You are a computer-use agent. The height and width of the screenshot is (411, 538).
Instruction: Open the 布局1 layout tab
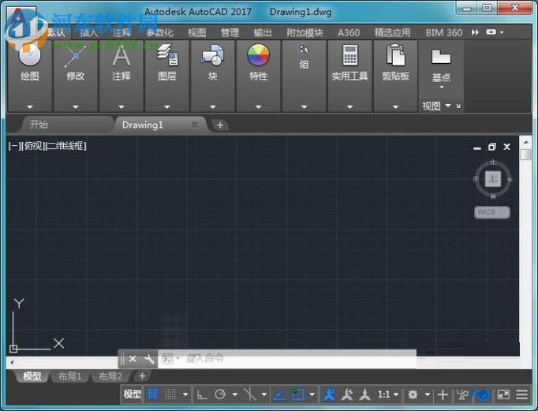[69, 376]
